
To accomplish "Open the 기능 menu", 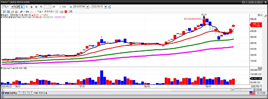I will [x=40, y=11].
